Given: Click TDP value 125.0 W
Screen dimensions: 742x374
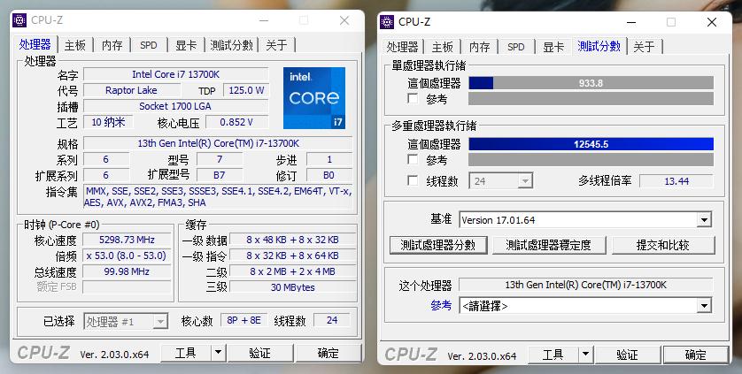Looking at the screenshot, I should tap(246, 90).
